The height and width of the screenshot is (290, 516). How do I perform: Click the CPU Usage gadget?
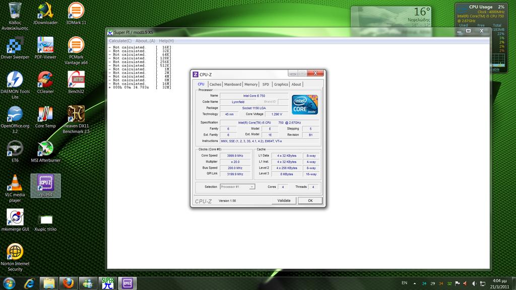(x=481, y=37)
